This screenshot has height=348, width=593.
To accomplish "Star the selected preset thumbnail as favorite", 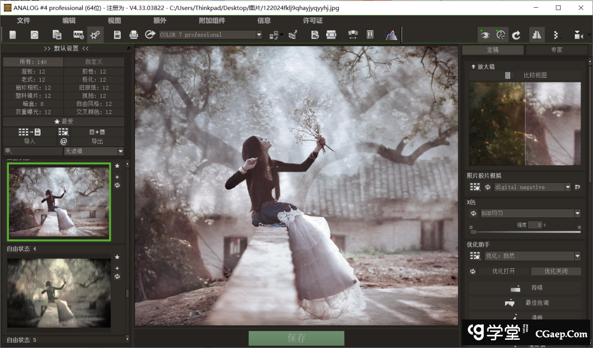I will pos(117,166).
